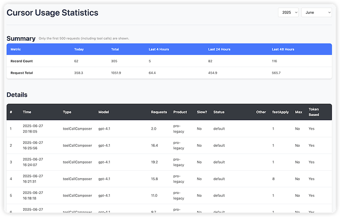Click the Today summary column header

point(79,49)
